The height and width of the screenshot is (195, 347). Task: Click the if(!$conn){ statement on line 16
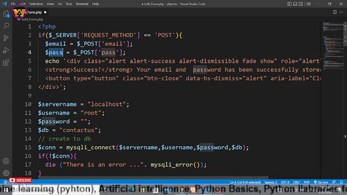pos(57,156)
